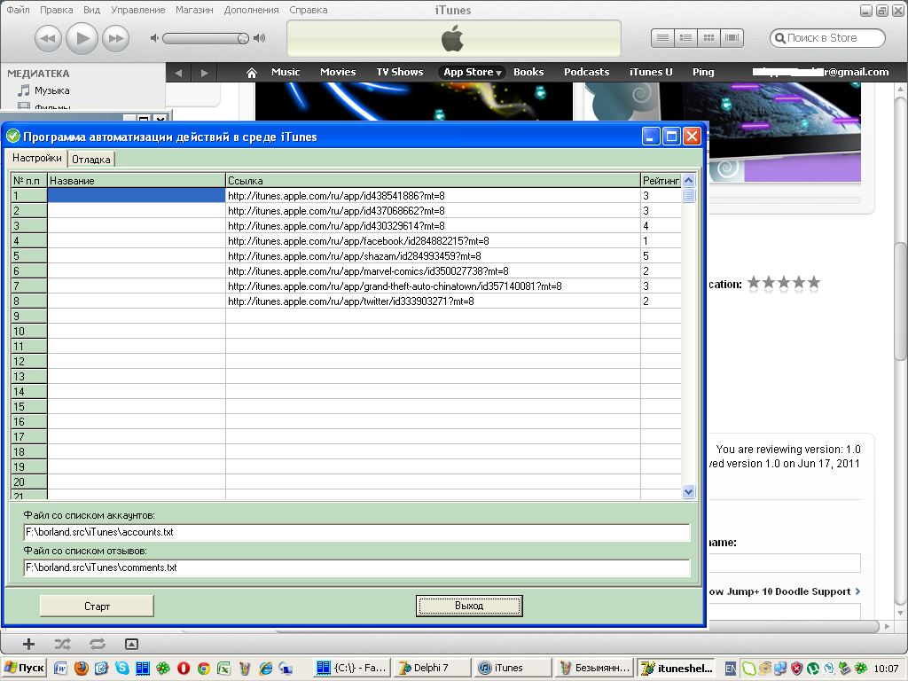Launch Skype from quick launch

(122, 669)
